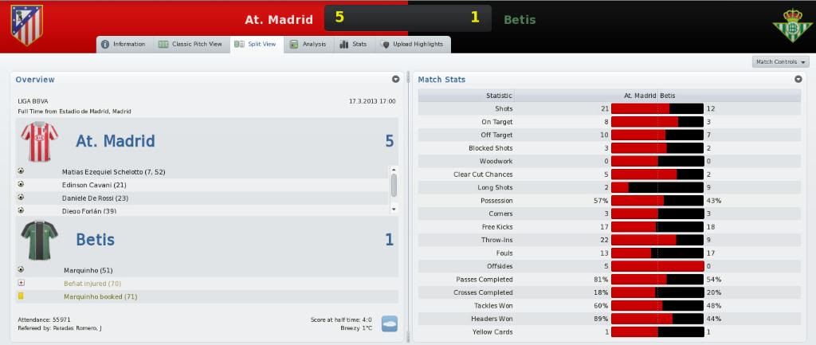Click the Betis green kit image

[39, 240]
